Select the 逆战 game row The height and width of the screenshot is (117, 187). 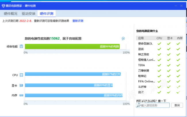pos(159,49)
